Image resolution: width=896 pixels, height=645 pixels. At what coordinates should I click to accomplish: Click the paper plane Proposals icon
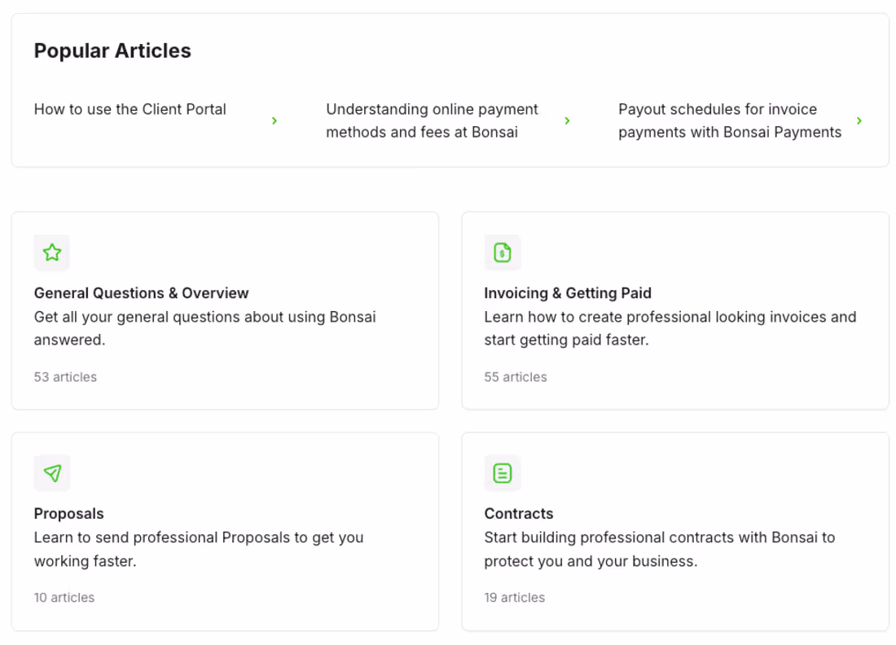52,473
